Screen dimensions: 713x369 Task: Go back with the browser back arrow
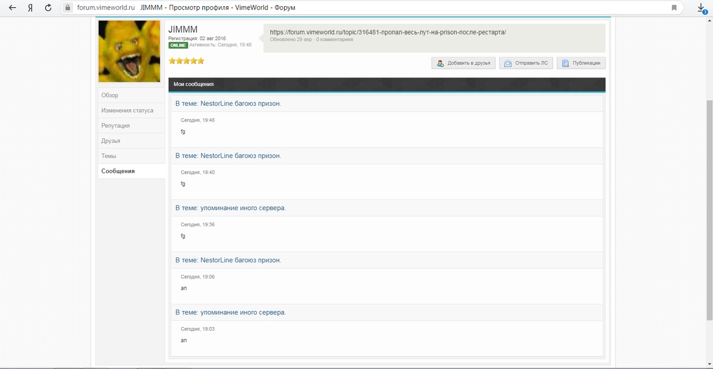point(12,8)
